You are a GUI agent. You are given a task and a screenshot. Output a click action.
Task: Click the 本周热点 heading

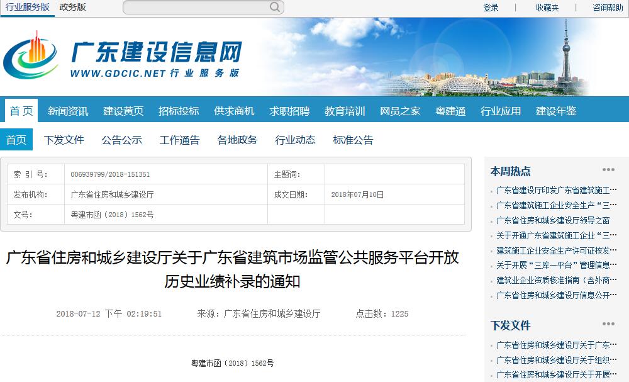point(510,171)
